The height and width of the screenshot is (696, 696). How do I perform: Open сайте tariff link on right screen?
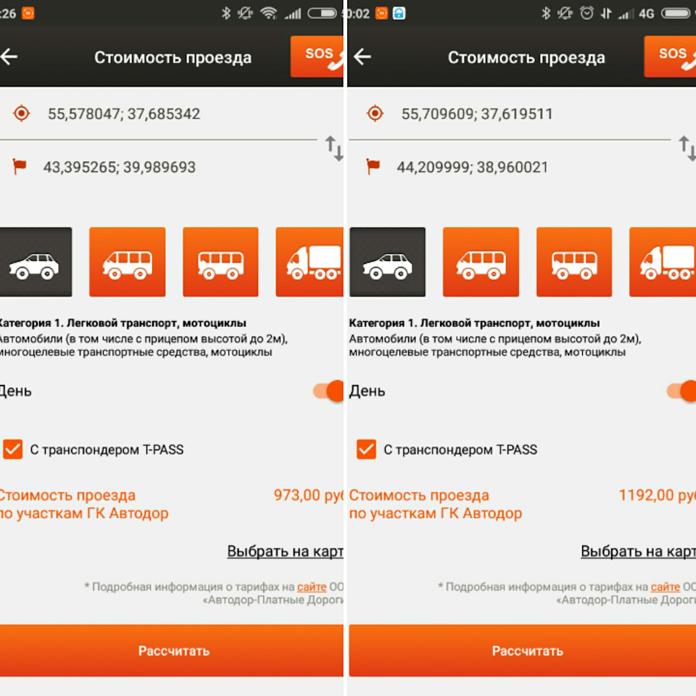665,587
